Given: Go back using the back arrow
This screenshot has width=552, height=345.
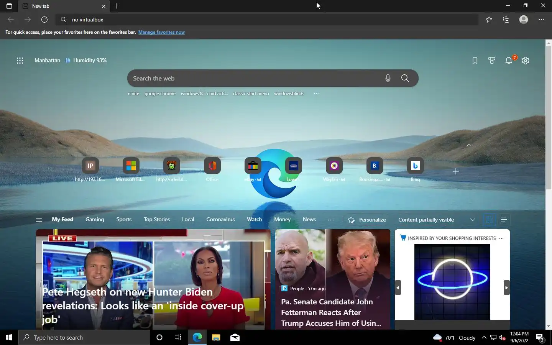Looking at the screenshot, I should pos(11,20).
